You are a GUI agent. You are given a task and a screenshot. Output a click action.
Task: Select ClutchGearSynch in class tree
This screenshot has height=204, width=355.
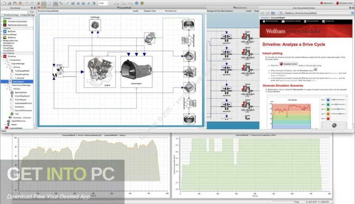point(22,96)
